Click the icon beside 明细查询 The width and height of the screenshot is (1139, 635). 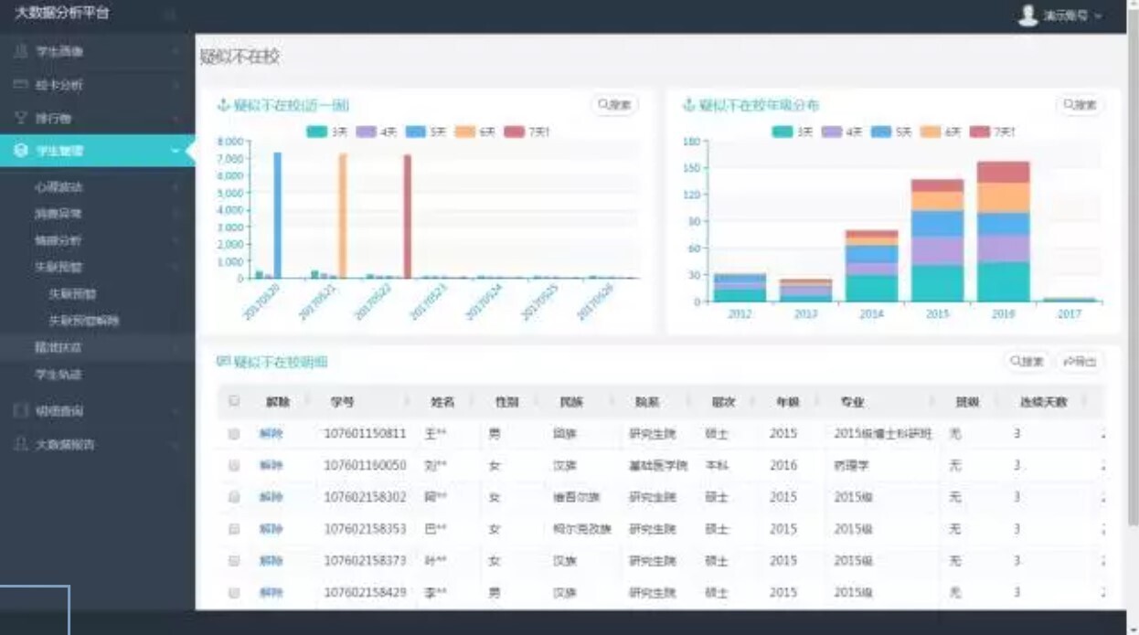tap(21, 411)
